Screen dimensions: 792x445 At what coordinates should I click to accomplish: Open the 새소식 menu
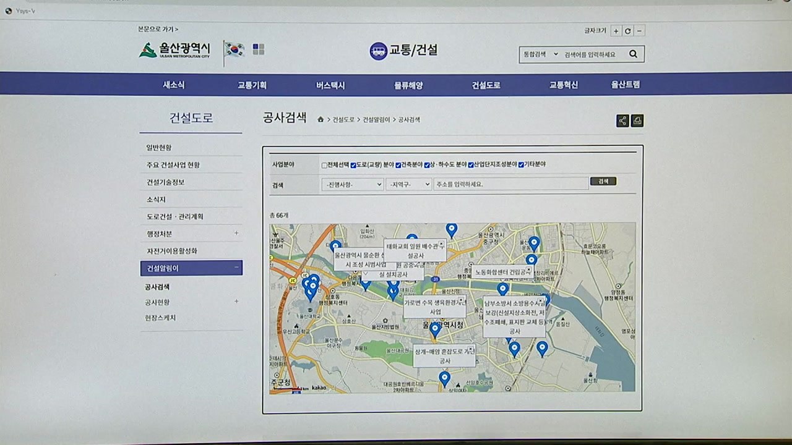tap(174, 85)
